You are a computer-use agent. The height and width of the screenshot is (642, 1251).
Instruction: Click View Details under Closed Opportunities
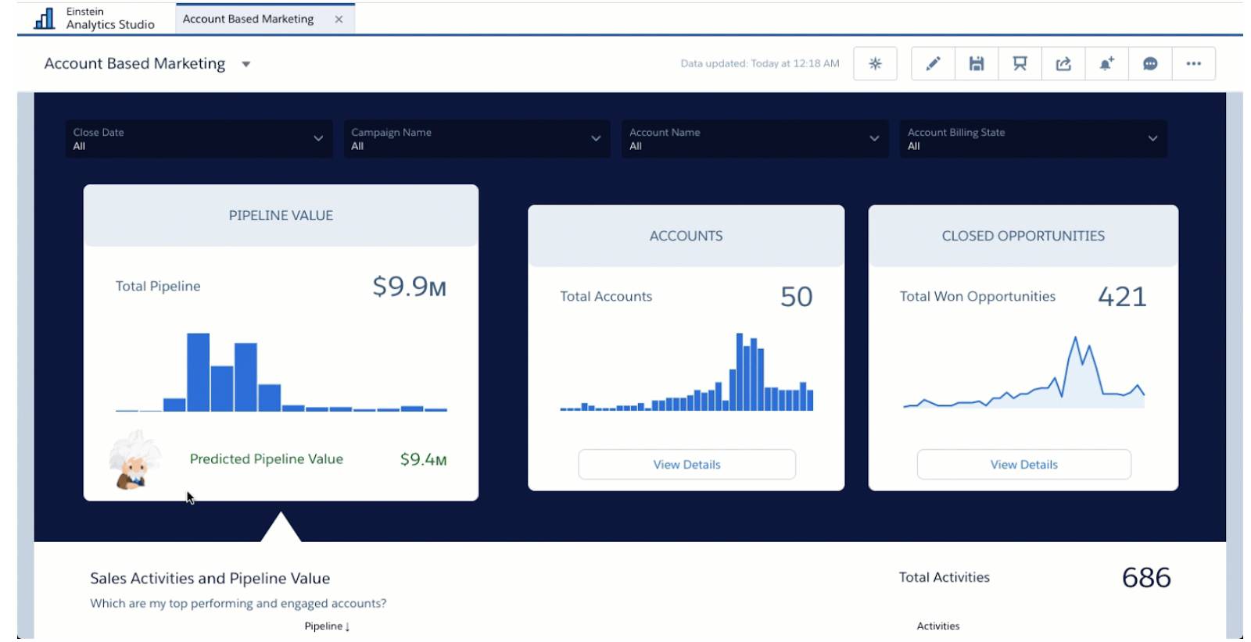(x=1024, y=464)
